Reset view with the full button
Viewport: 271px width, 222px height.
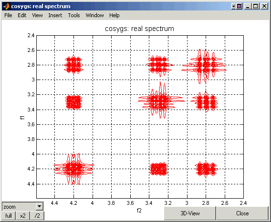(9, 216)
